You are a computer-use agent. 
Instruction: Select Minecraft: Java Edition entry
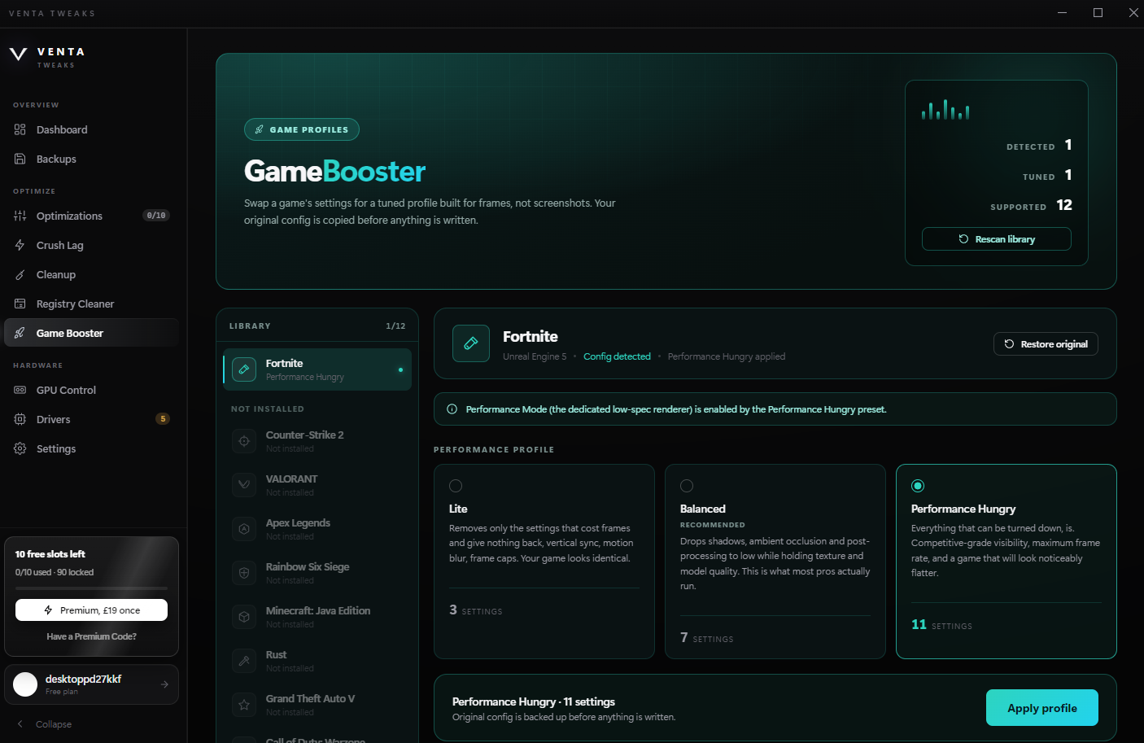point(317,617)
